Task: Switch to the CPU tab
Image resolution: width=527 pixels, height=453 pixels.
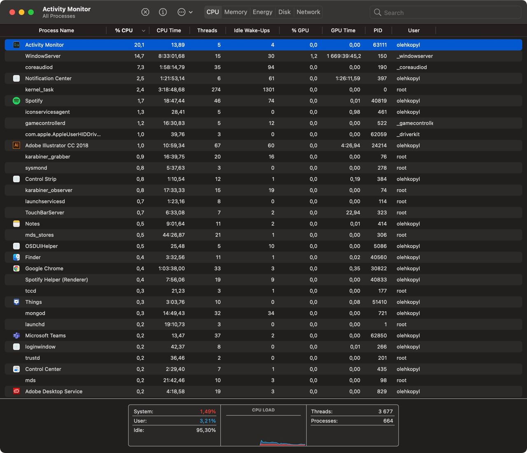Action: point(213,12)
